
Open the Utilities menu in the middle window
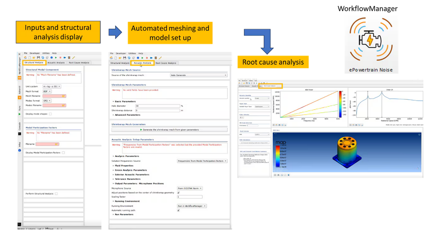tap(132, 53)
